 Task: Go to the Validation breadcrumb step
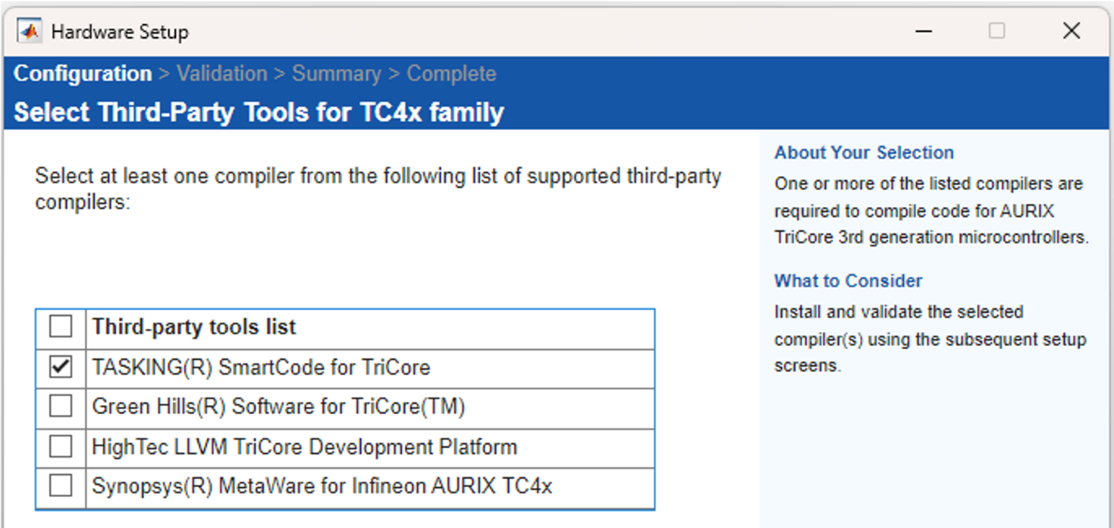coord(222,73)
